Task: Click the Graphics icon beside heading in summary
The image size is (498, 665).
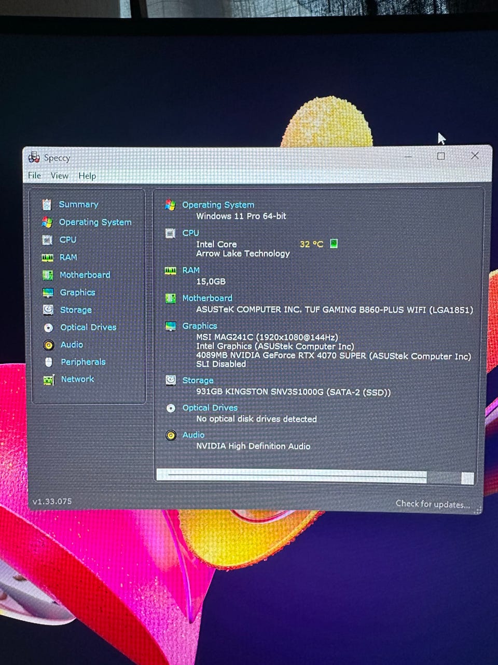Action: pyautogui.click(x=171, y=326)
